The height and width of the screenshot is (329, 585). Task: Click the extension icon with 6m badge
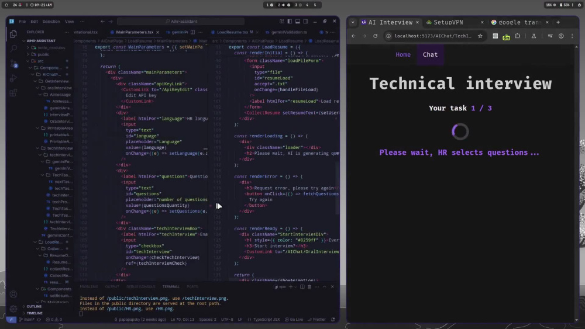pos(506,36)
